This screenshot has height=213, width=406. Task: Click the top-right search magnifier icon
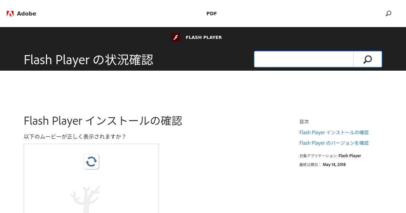pyautogui.click(x=388, y=14)
